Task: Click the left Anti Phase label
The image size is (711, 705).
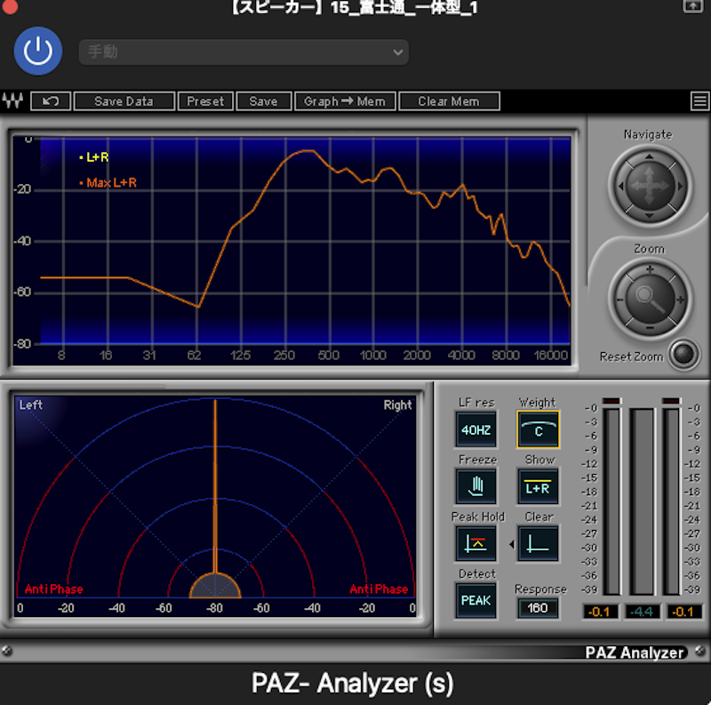Action: coord(54,589)
